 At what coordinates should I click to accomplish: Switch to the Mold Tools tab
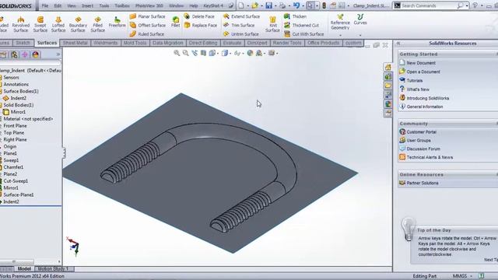[135, 43]
